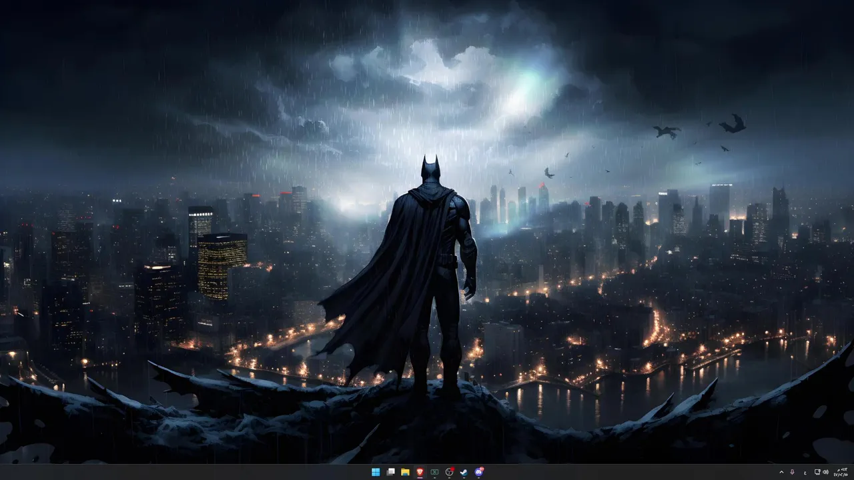The height and width of the screenshot is (480, 854).
Task: Open the volume speaker control
Action: (x=826, y=472)
